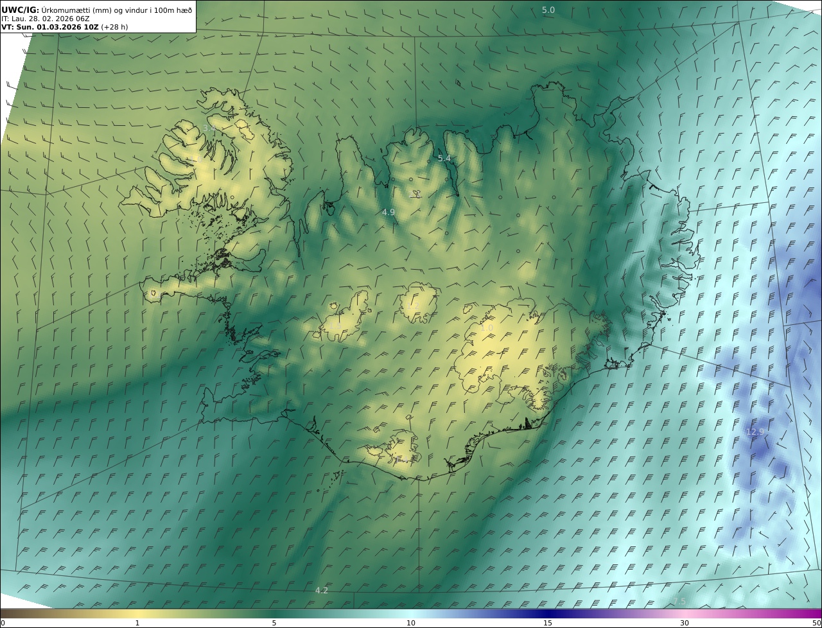Click the colorbar tick label 0
822x628 pixels.
click(3, 623)
